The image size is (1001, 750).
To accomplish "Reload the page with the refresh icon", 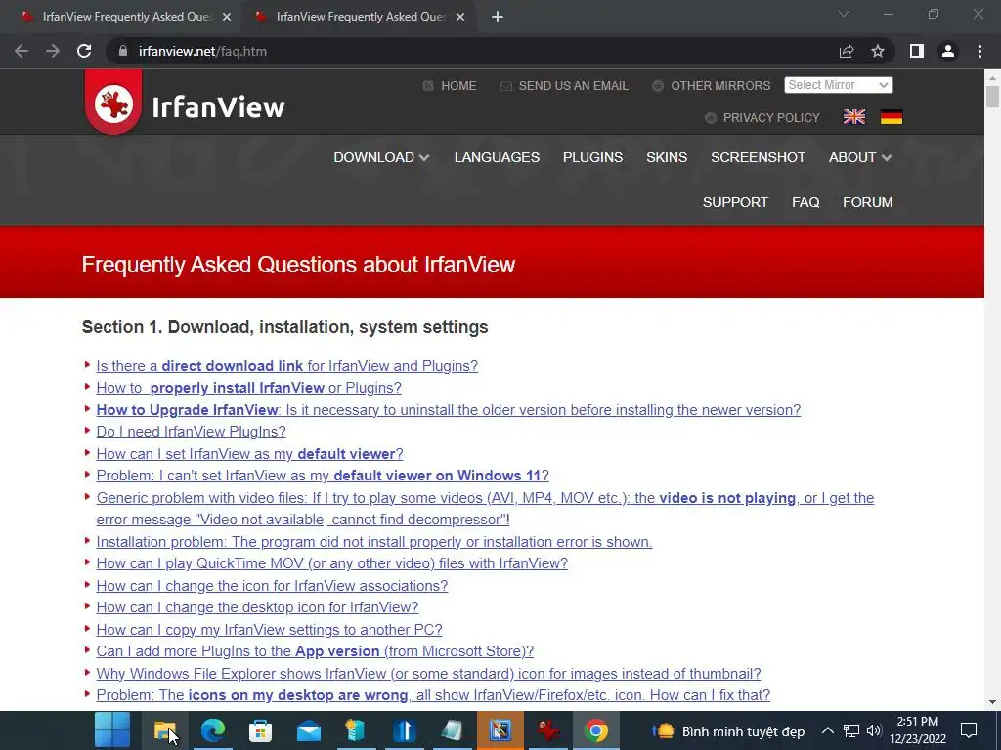I will click(84, 51).
